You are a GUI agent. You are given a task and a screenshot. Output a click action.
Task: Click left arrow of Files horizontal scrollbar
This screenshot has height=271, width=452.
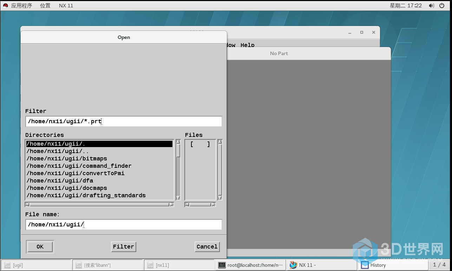coord(187,204)
